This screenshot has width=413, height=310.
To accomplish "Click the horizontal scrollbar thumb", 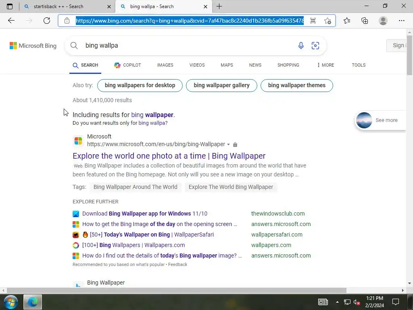I will coord(177,291).
